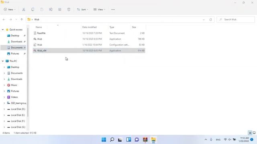
Task: Expand Local Disk (D:) node
Action: [4, 109]
